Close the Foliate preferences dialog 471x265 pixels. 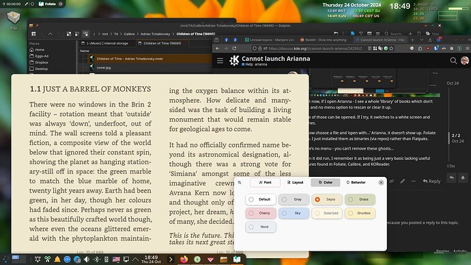[x=381, y=182]
